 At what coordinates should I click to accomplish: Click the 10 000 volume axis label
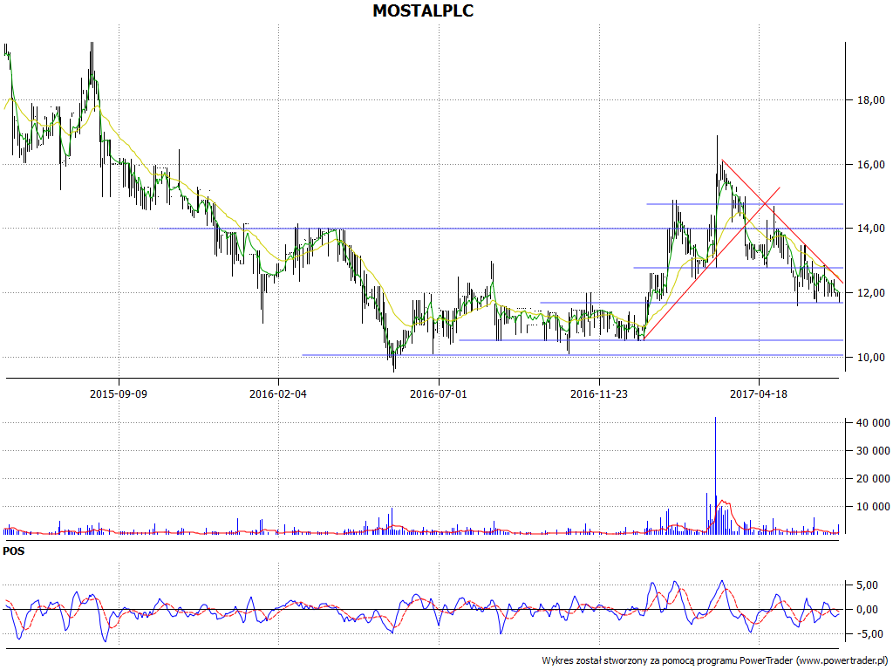(872, 507)
